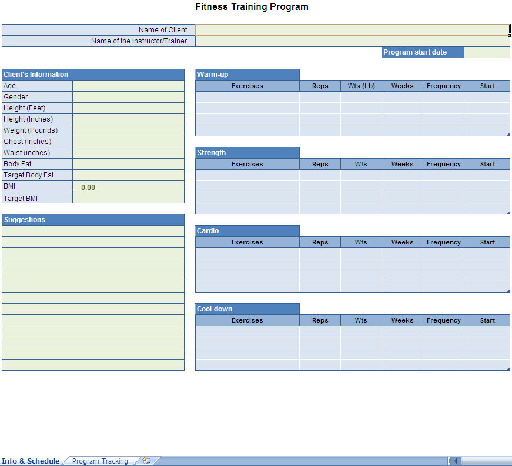Viewport: 512px width, 466px height.
Task: Click the Warm-up Start column header
Action: click(487, 86)
